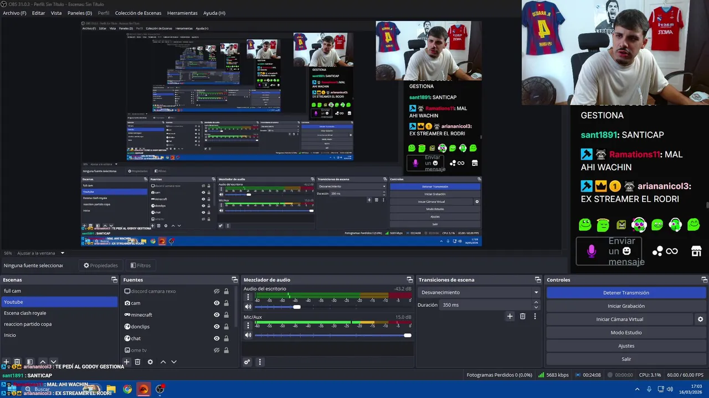Add a new source in Fuentes

pos(126,362)
